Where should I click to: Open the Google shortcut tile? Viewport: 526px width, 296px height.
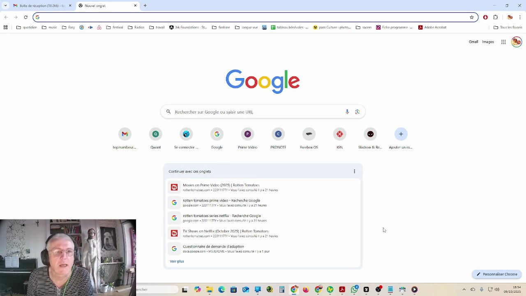217,139
